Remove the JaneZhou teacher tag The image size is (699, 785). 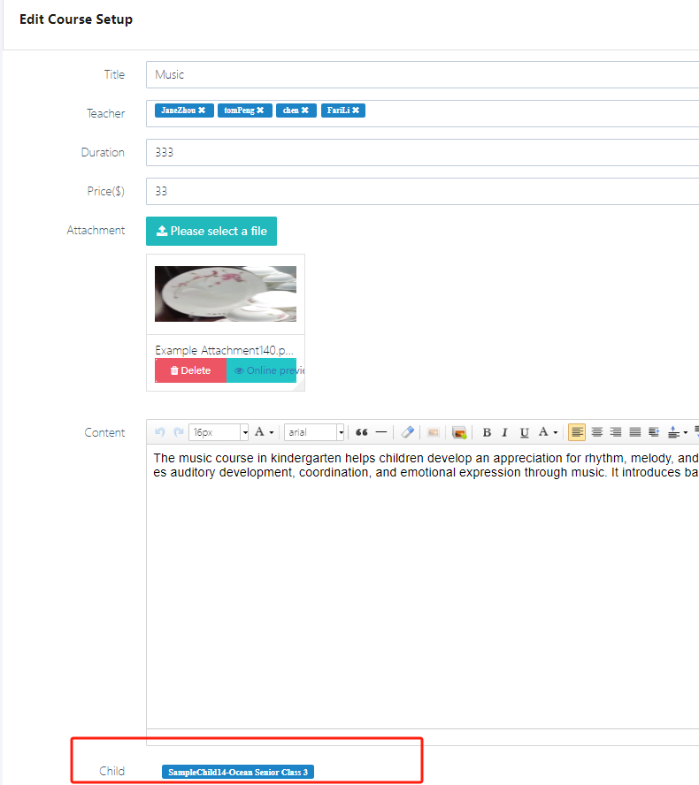[202, 111]
